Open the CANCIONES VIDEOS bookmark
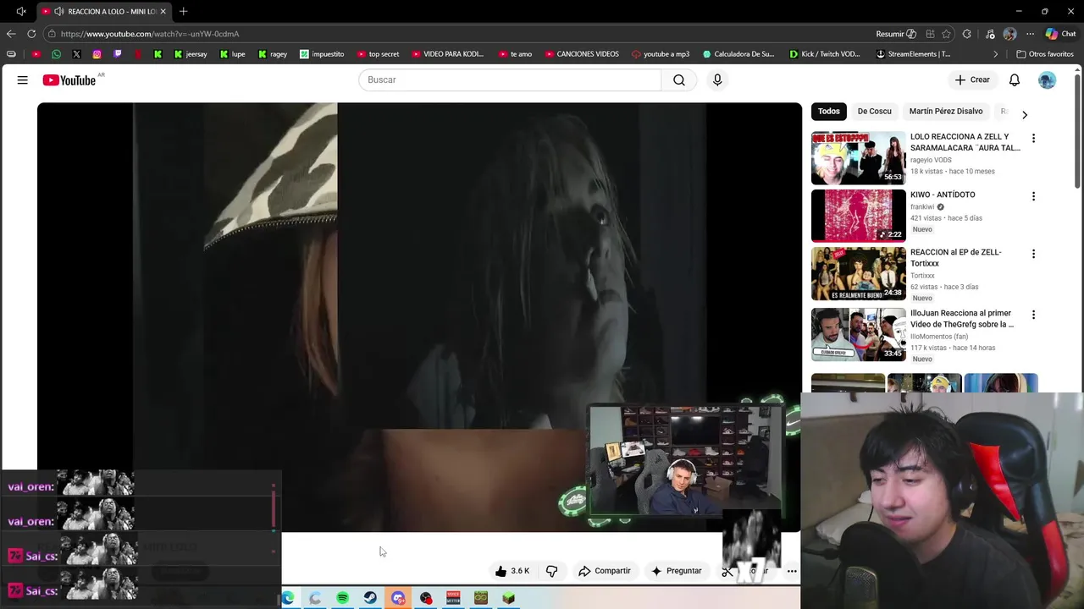 [581, 54]
